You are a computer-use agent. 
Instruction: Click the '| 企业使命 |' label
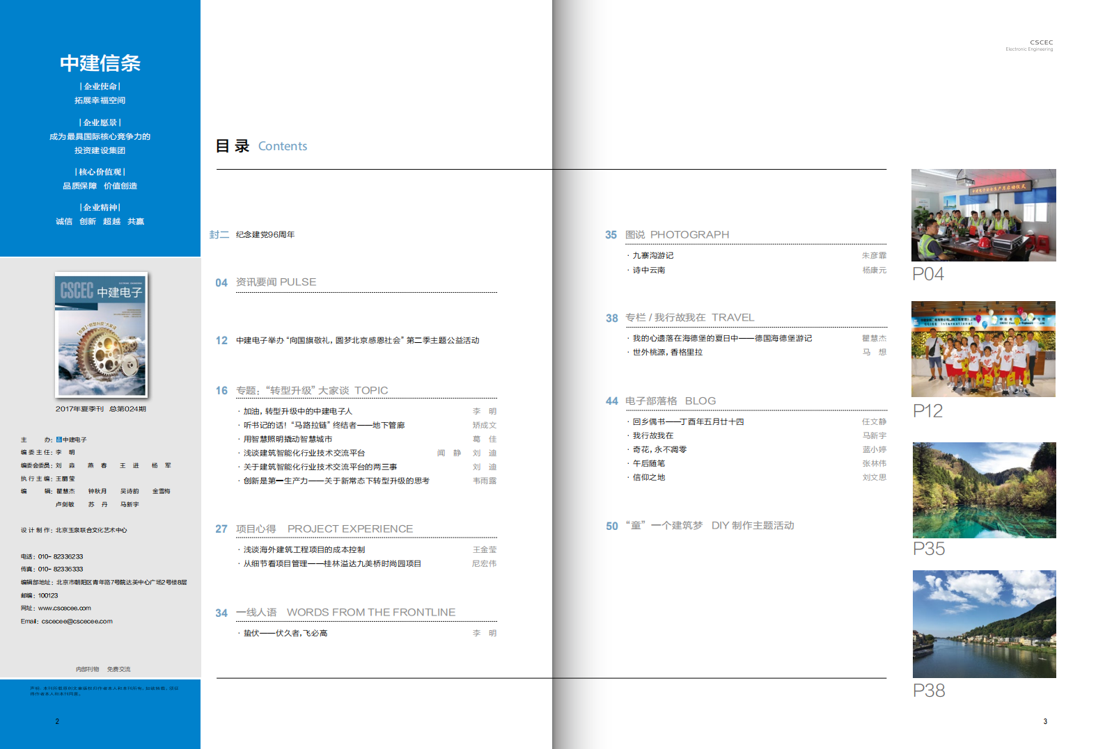tap(100, 86)
